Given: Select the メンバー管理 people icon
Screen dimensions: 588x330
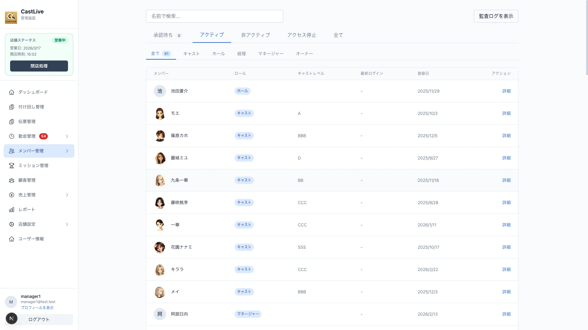Looking at the screenshot, I should pos(12,151).
